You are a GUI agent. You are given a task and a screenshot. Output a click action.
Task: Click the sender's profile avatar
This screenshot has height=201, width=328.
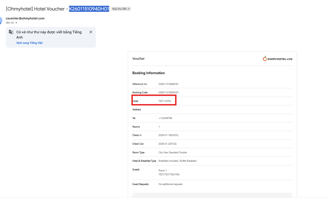coord(1,20)
